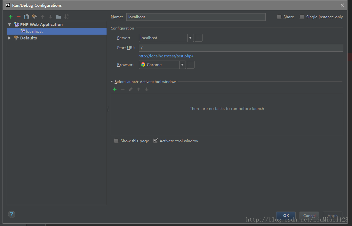This screenshot has width=352, height=226.
Task: Edit before-launch task pencil icon
Action: [x=131, y=89]
